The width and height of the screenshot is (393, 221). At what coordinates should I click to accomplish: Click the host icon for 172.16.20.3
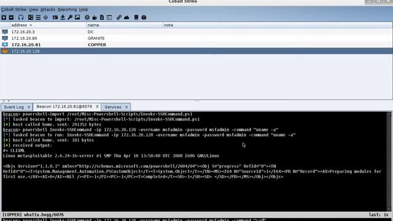pyautogui.click(x=5, y=32)
